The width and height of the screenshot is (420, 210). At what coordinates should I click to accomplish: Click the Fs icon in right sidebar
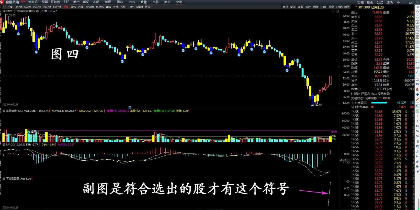click(x=417, y=106)
